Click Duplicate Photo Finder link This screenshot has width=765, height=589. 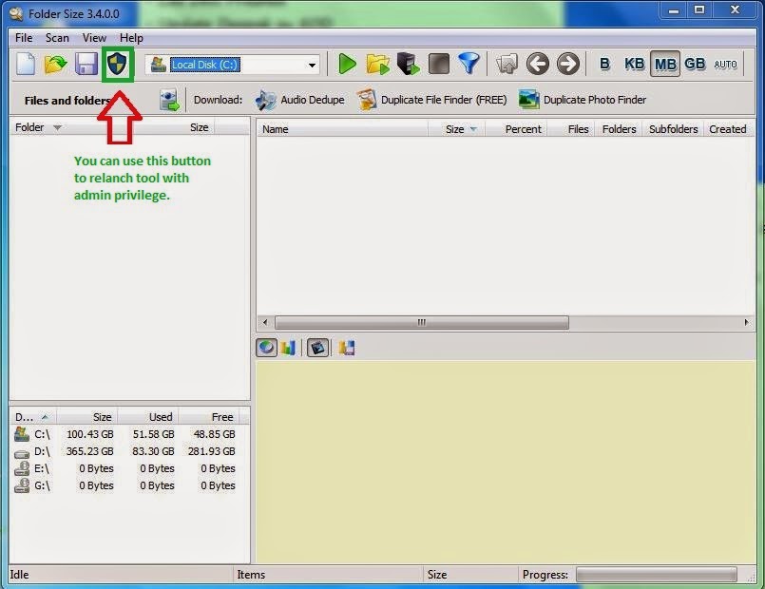pos(595,100)
